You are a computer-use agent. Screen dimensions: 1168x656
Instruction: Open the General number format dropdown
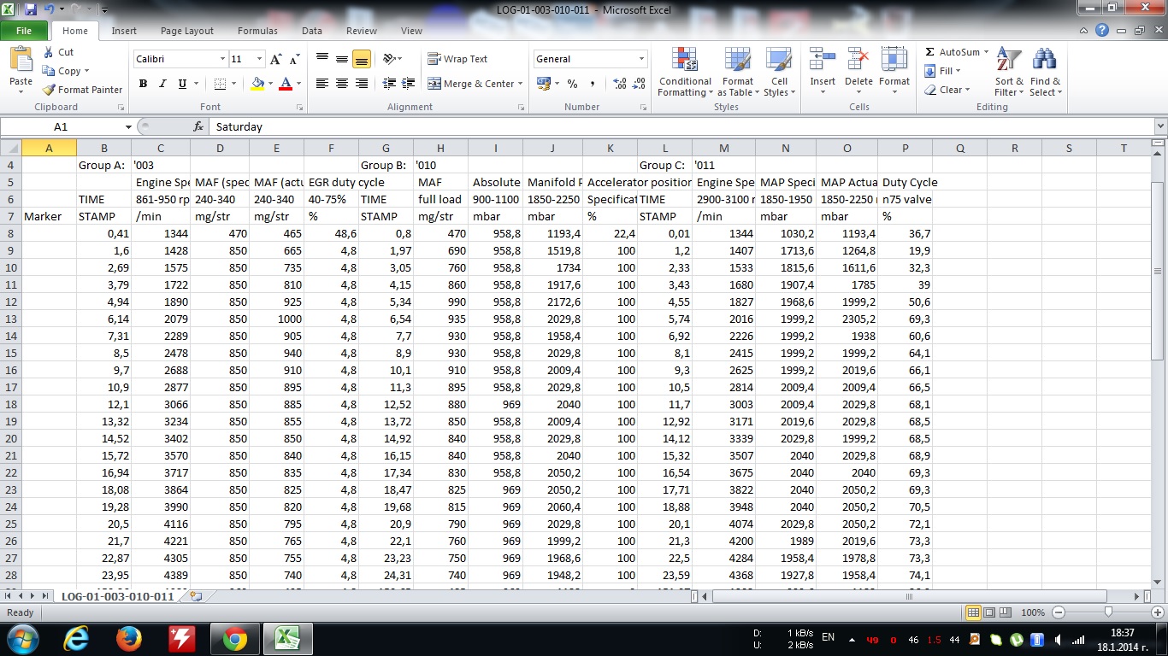pyautogui.click(x=641, y=59)
